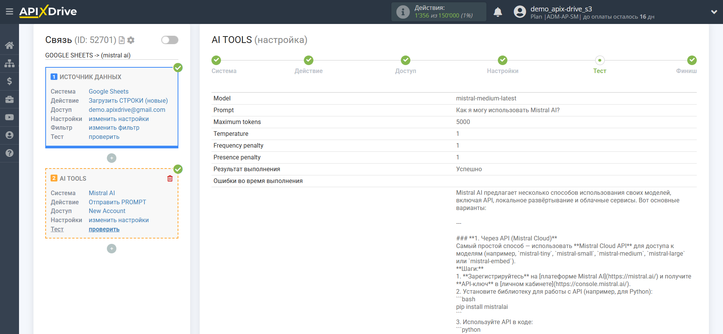723x334 pixels.
Task: Click AI TOOLS проверить test link
Action: coord(104,229)
